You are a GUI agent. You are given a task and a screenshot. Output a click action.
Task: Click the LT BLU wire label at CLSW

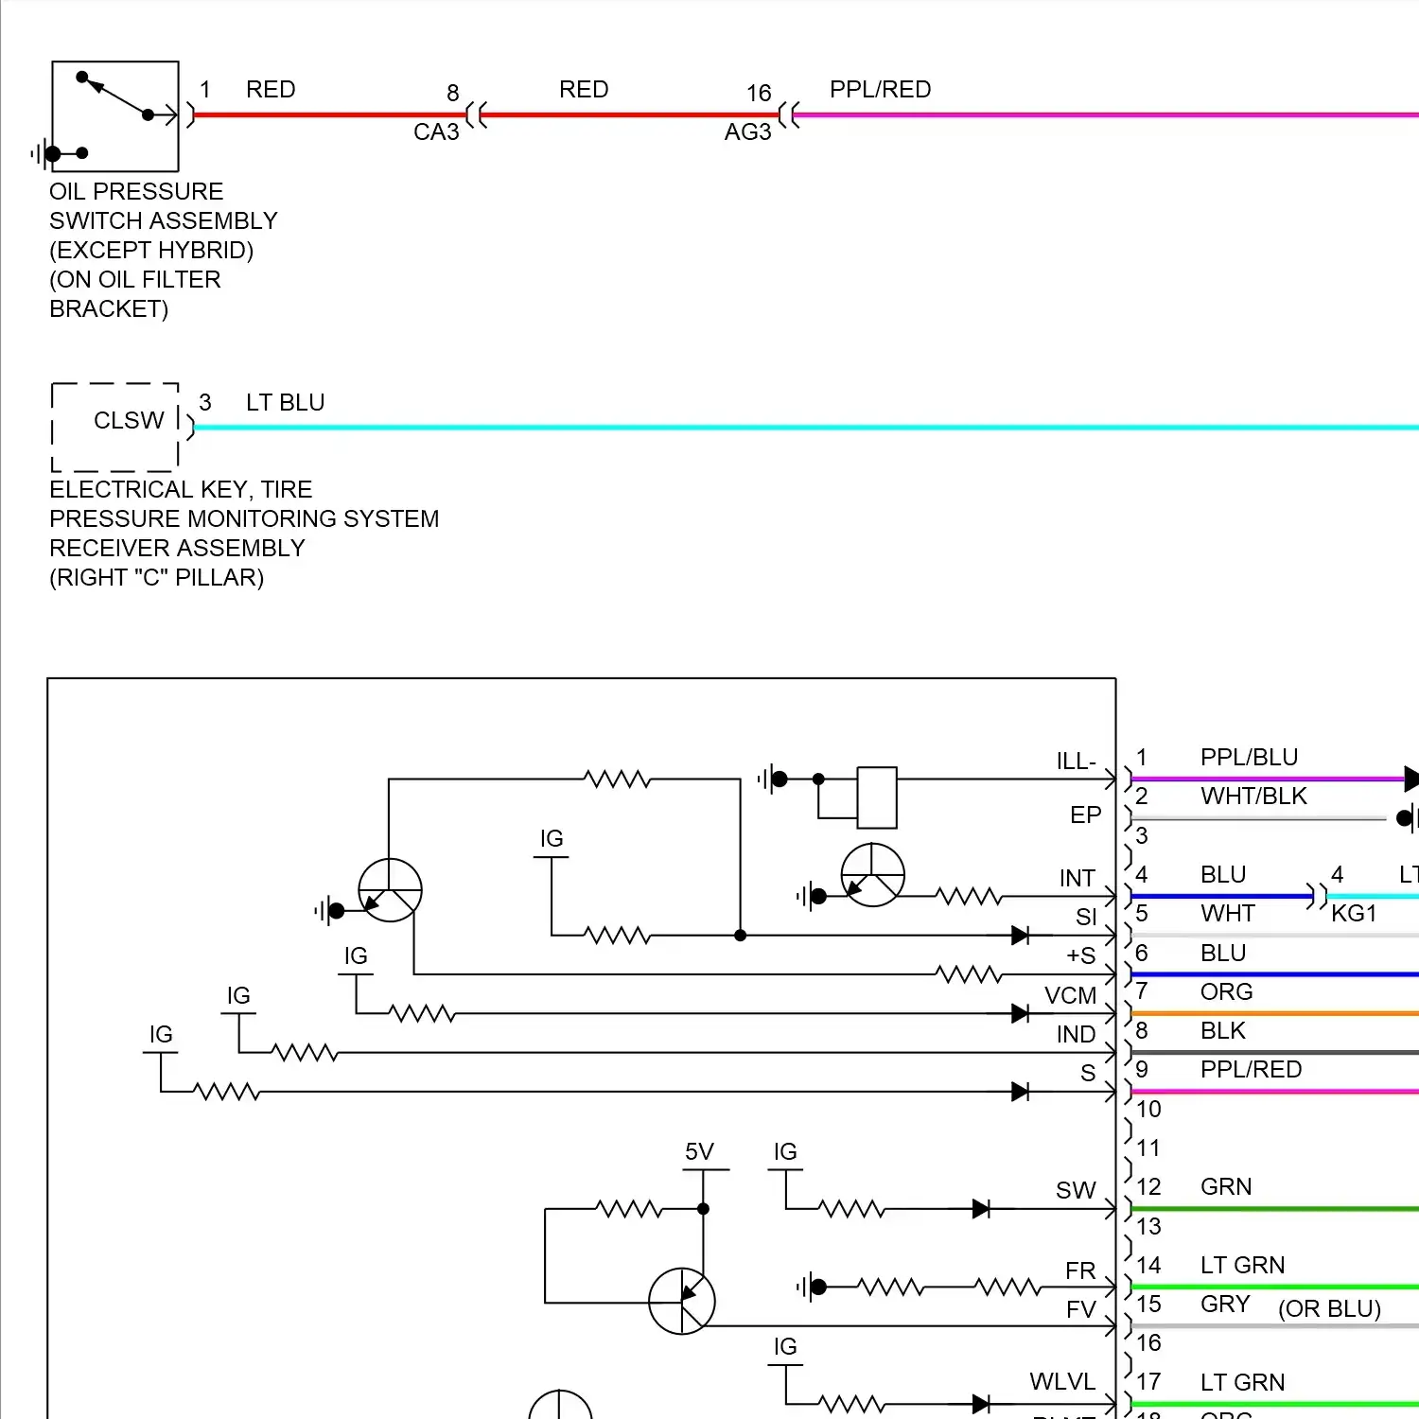(285, 402)
